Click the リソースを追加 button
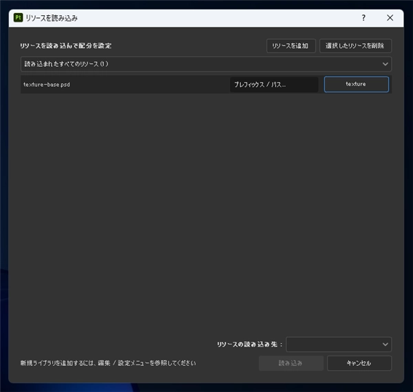 [290, 46]
